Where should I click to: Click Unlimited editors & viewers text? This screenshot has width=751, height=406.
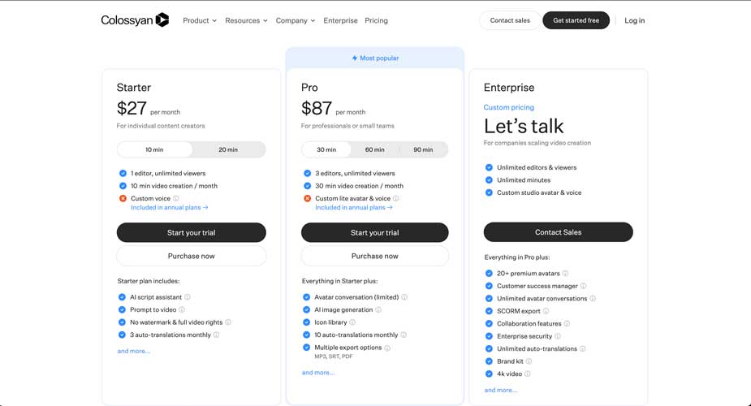click(x=537, y=167)
